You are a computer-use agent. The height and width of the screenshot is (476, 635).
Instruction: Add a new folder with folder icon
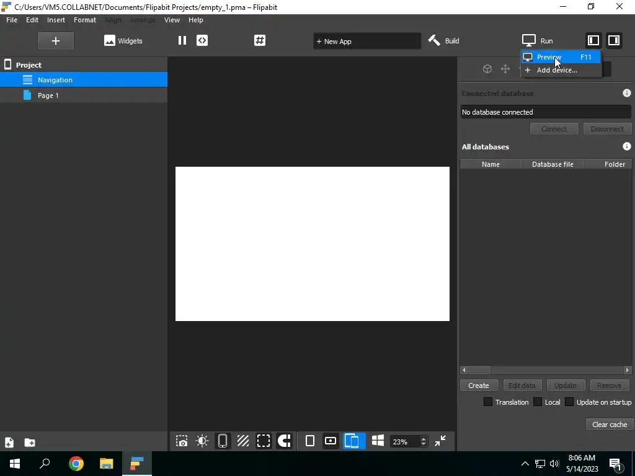coord(30,443)
